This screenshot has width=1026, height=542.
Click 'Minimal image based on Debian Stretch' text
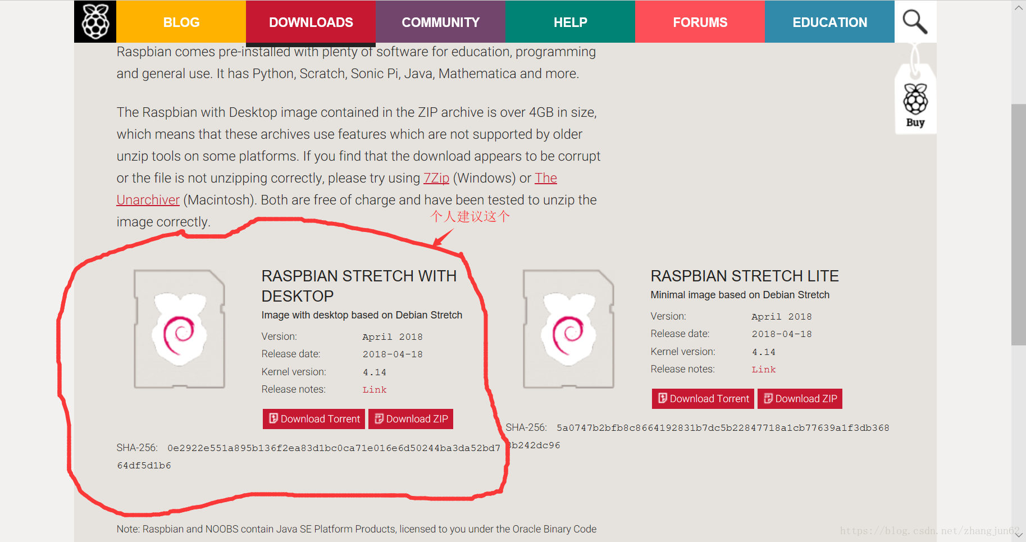click(740, 295)
